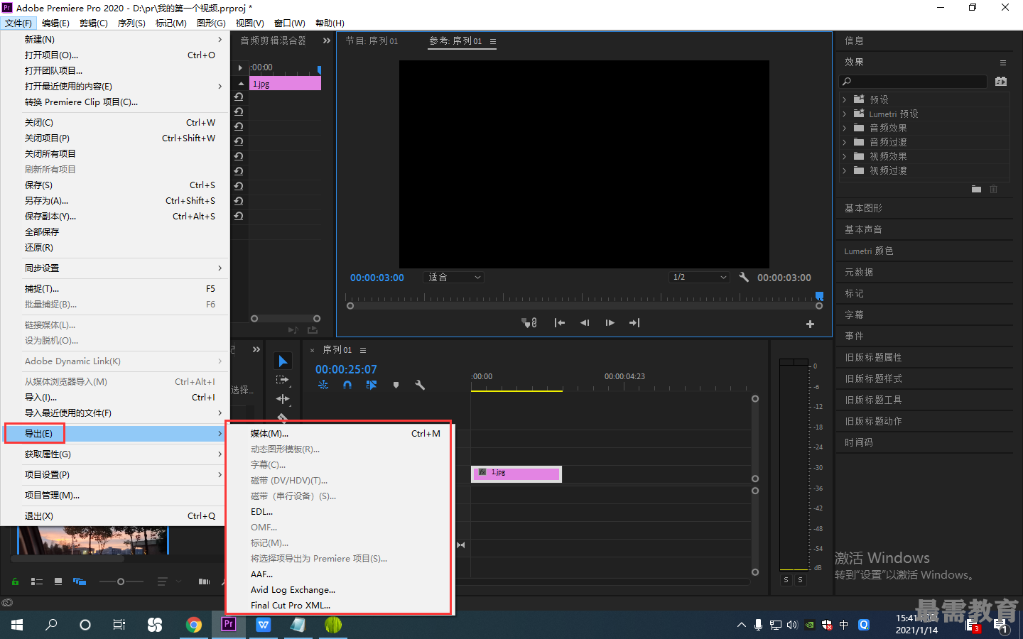Toggle linked selection in timeline
Screen dimensions: 1023x639
point(372,385)
